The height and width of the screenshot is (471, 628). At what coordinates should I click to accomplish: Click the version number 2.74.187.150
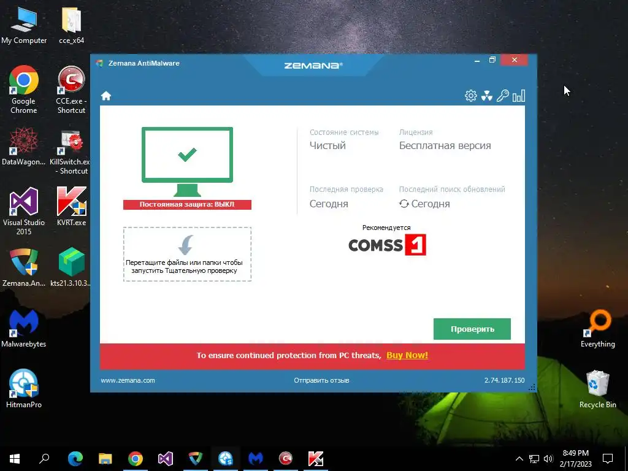pos(504,380)
